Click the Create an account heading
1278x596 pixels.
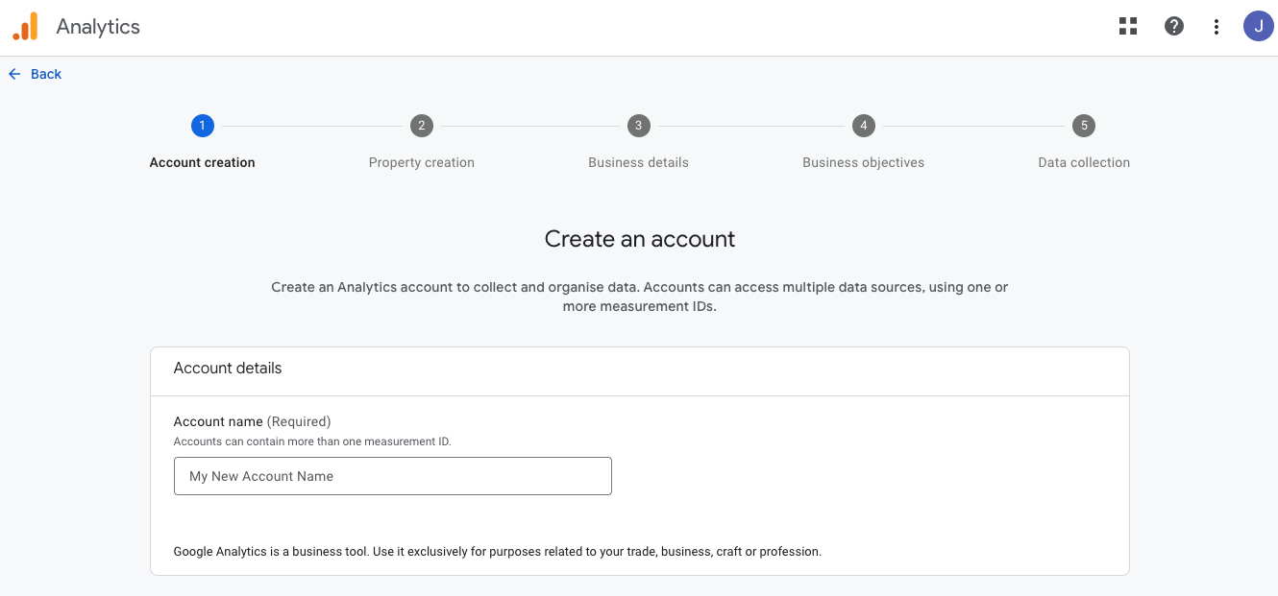pyautogui.click(x=640, y=239)
